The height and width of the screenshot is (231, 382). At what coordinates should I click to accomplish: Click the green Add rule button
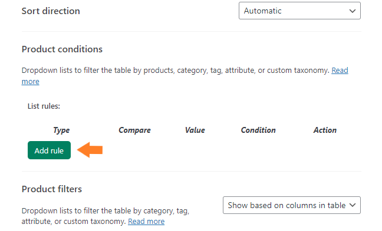[49, 150]
